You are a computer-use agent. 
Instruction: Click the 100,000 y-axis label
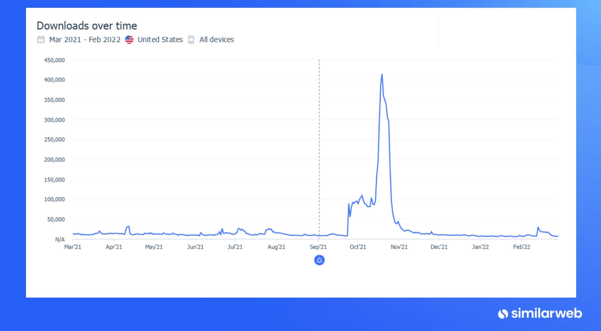(x=54, y=199)
